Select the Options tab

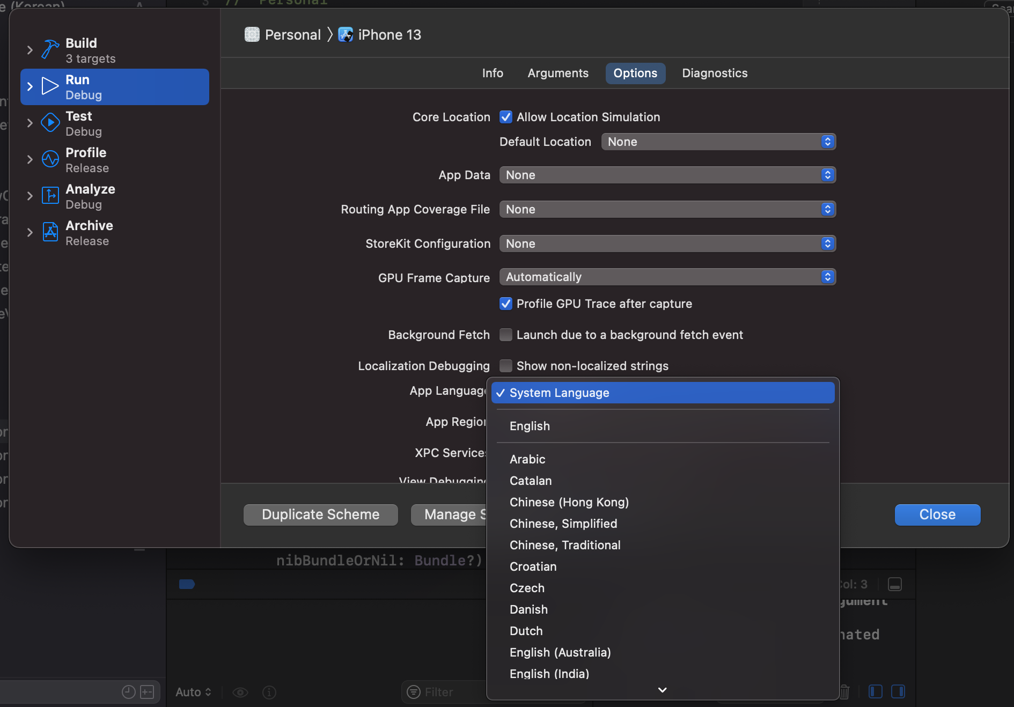[635, 73]
